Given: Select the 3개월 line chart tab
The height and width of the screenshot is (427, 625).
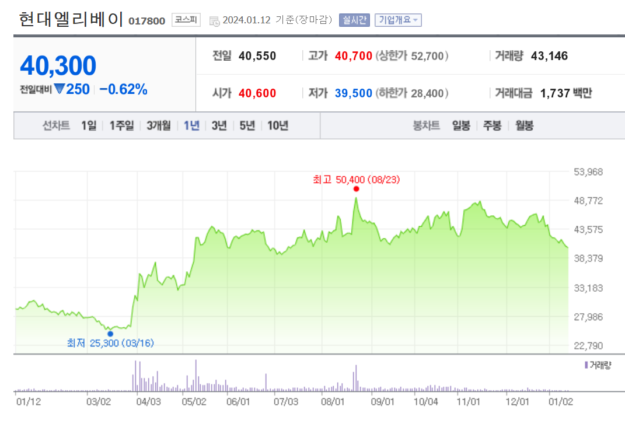Looking at the screenshot, I should 158,125.
